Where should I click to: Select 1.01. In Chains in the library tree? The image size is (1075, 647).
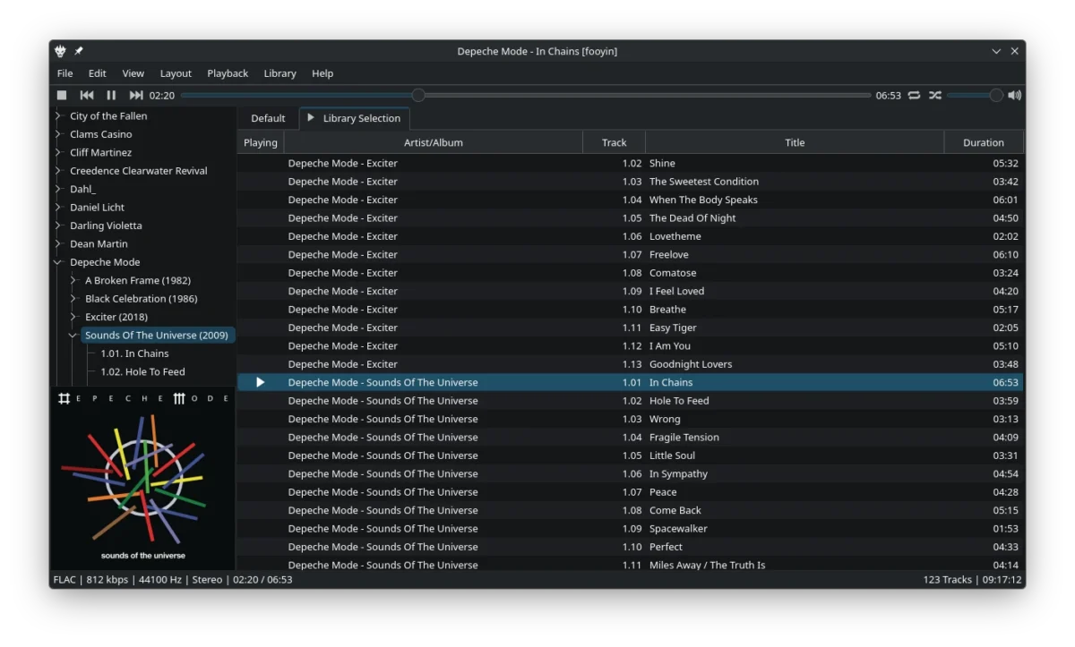click(x=134, y=353)
